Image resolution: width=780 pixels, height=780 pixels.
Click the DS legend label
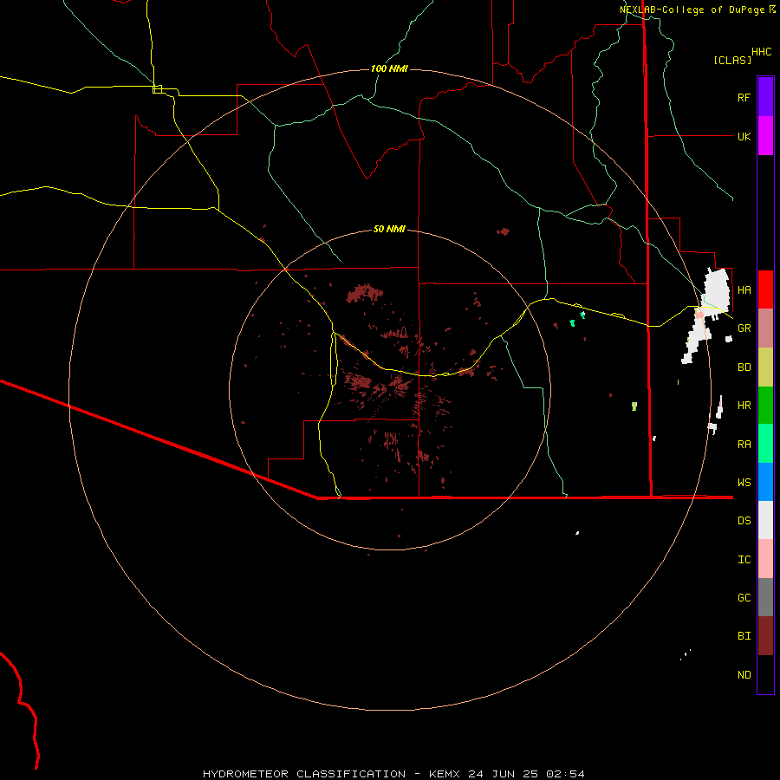[x=744, y=521]
